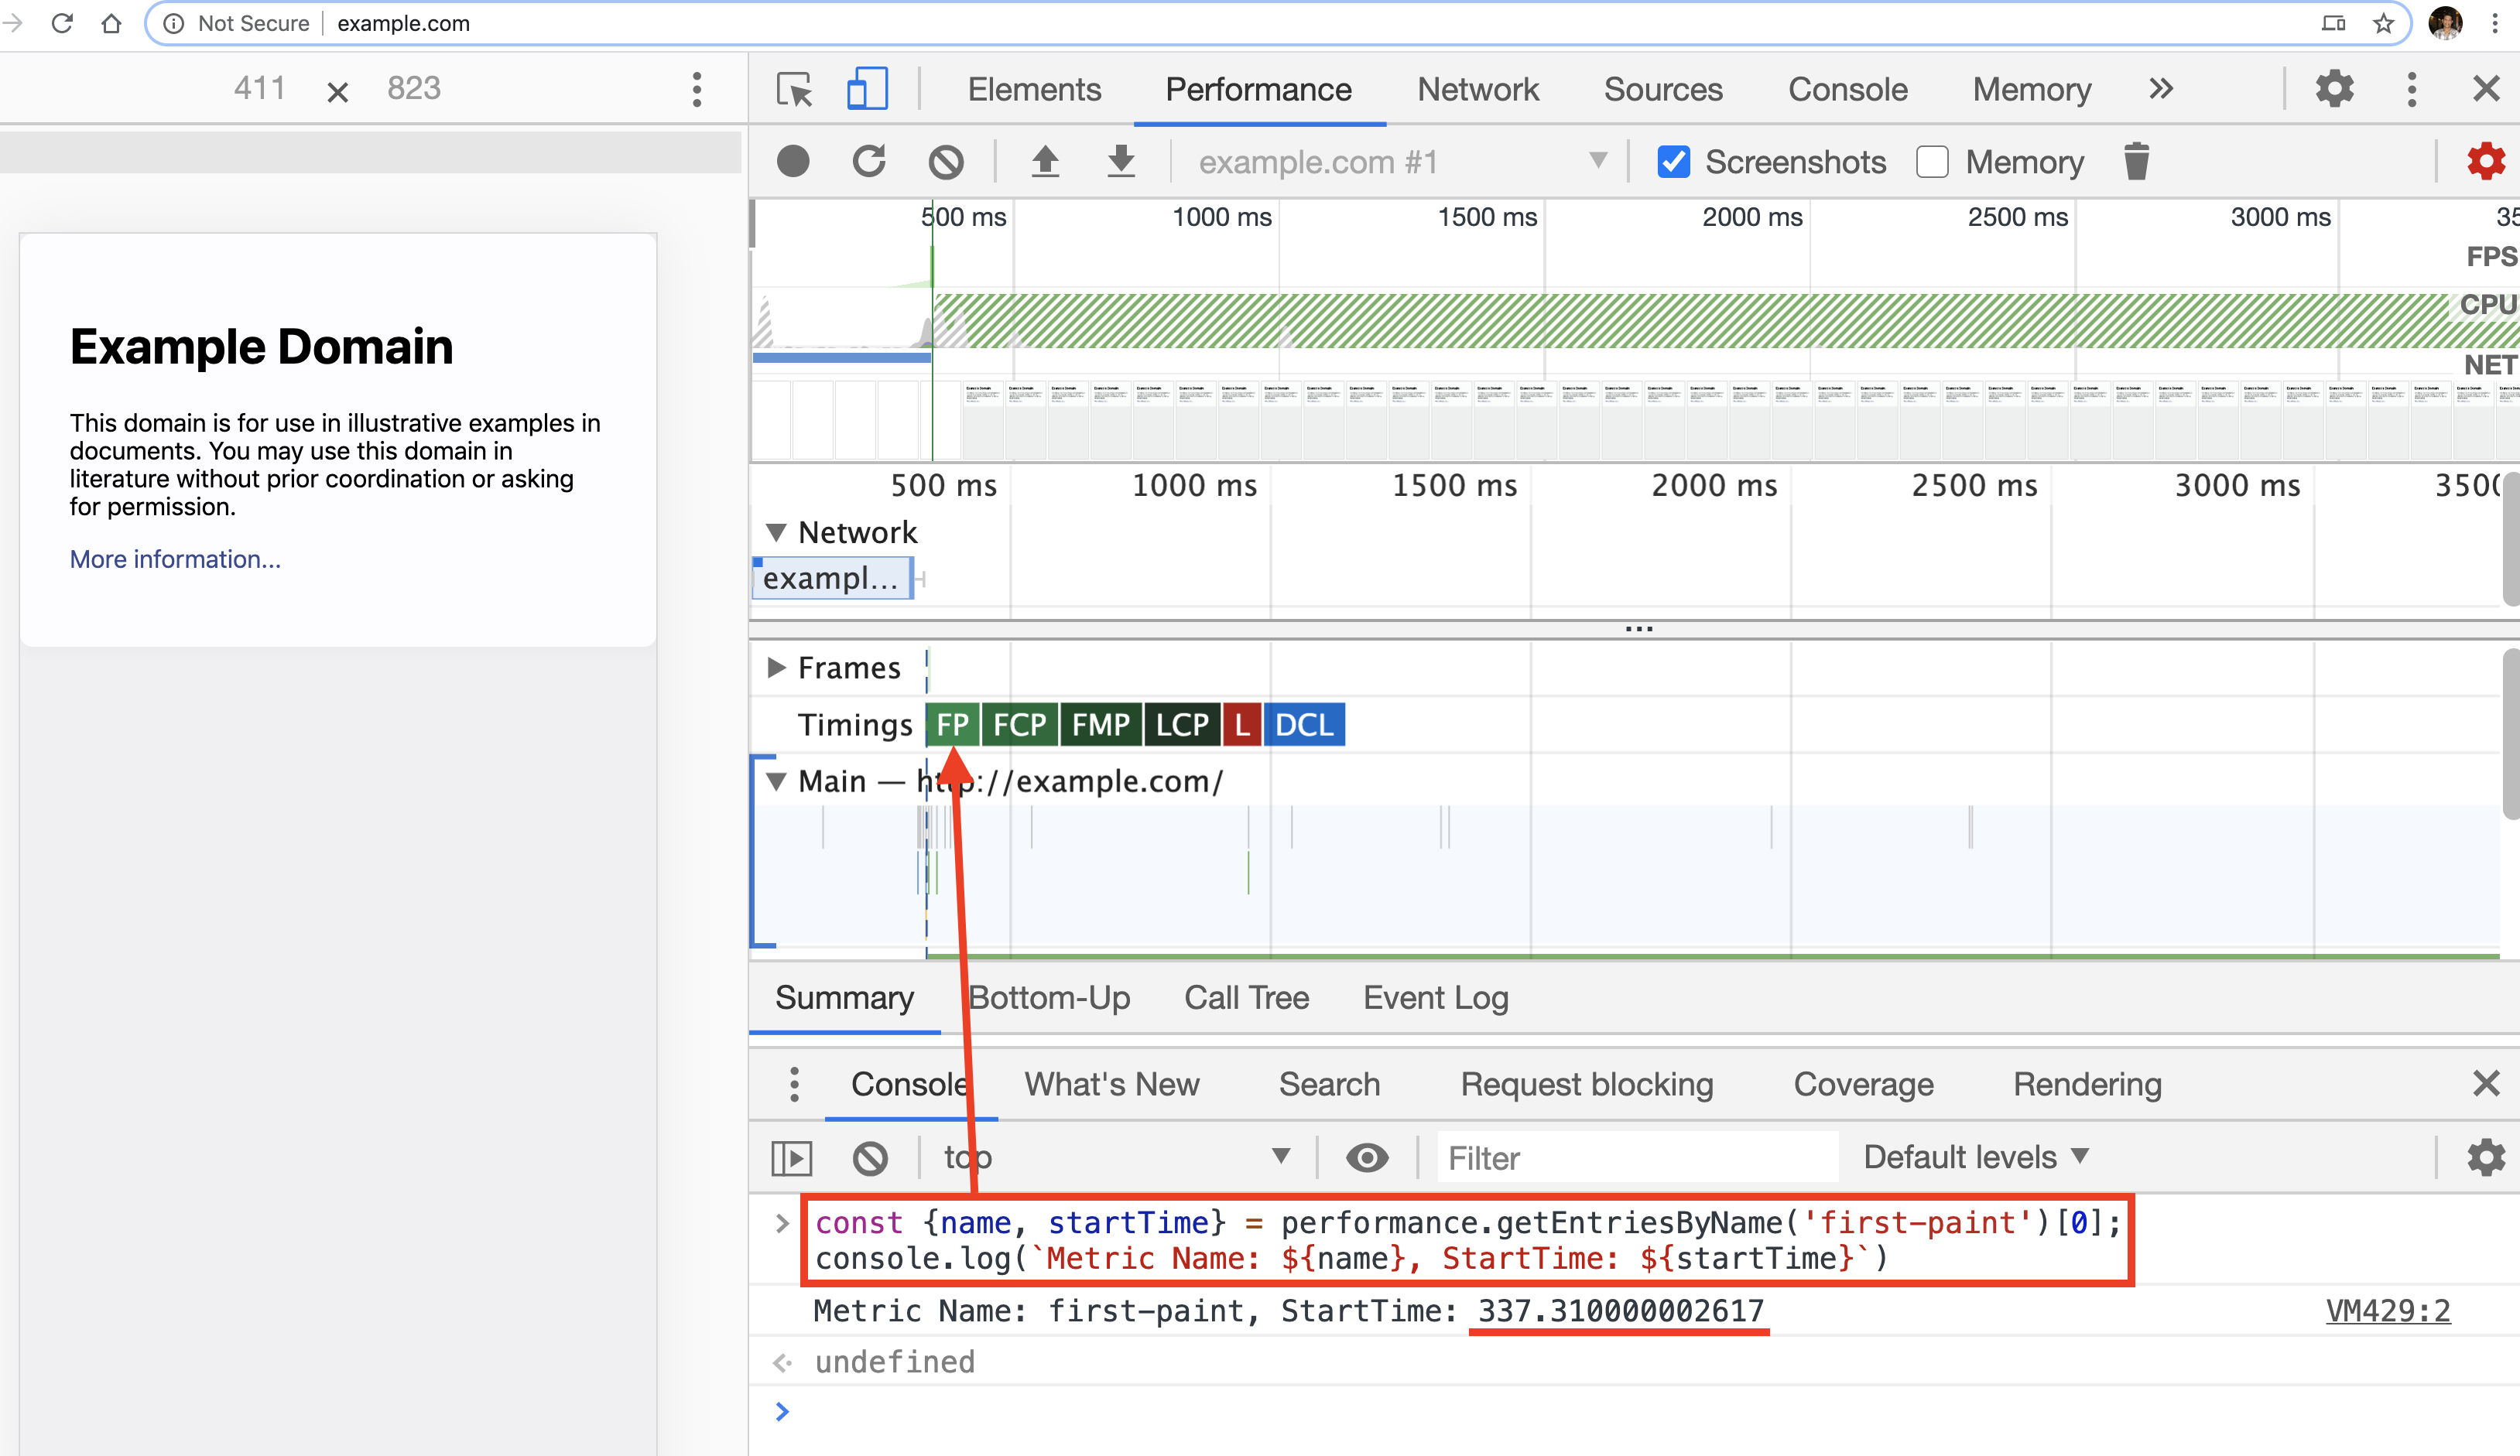Click the More information link

175,559
